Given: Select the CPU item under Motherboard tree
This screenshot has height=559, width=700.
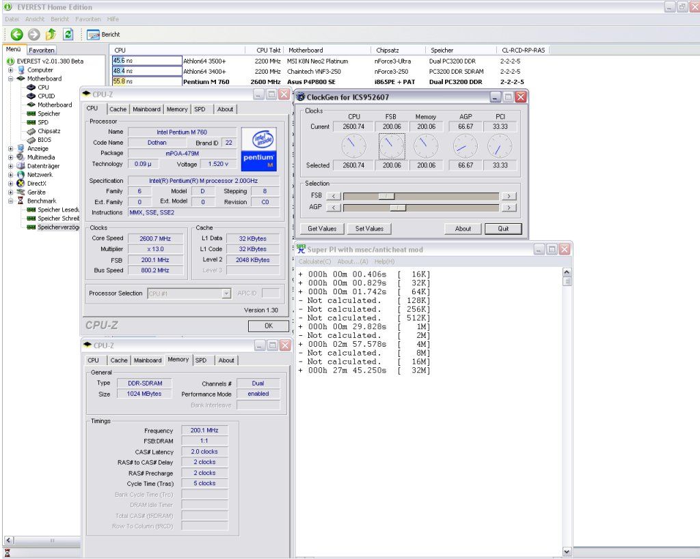Looking at the screenshot, I should [x=43, y=87].
